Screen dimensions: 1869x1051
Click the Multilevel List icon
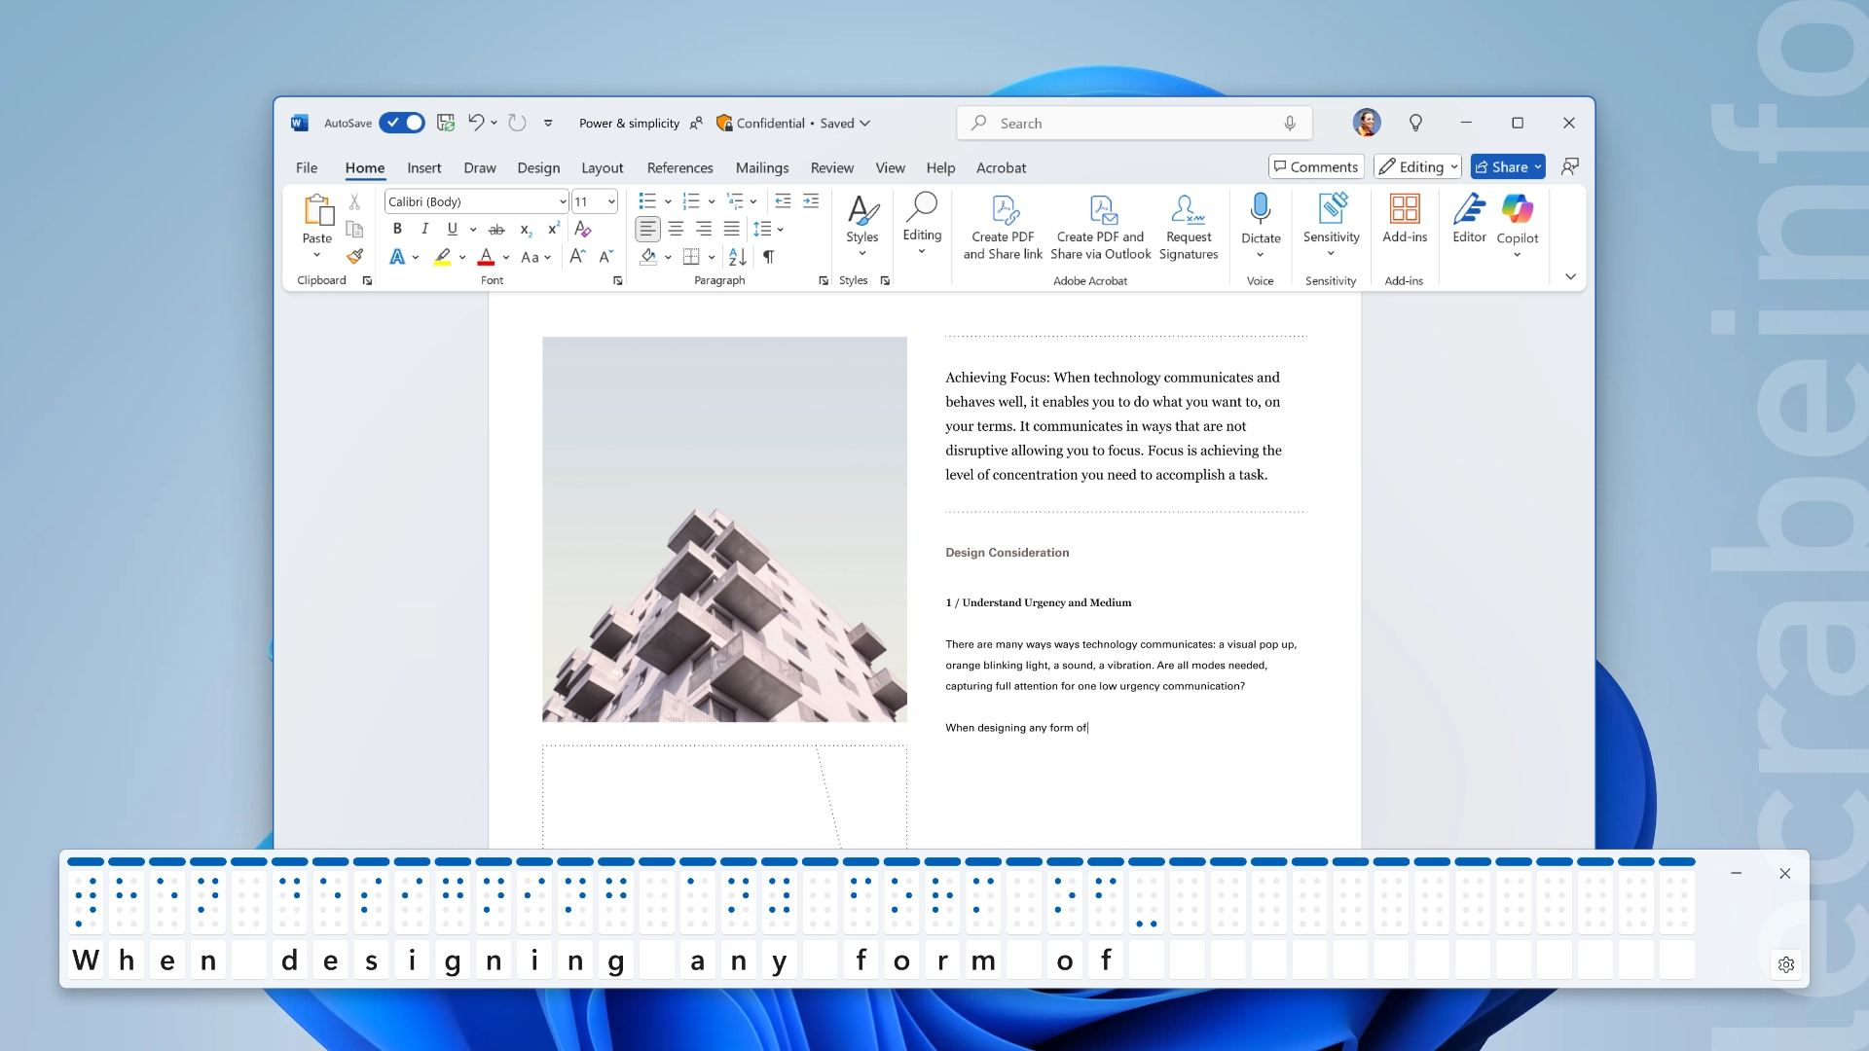coord(735,201)
